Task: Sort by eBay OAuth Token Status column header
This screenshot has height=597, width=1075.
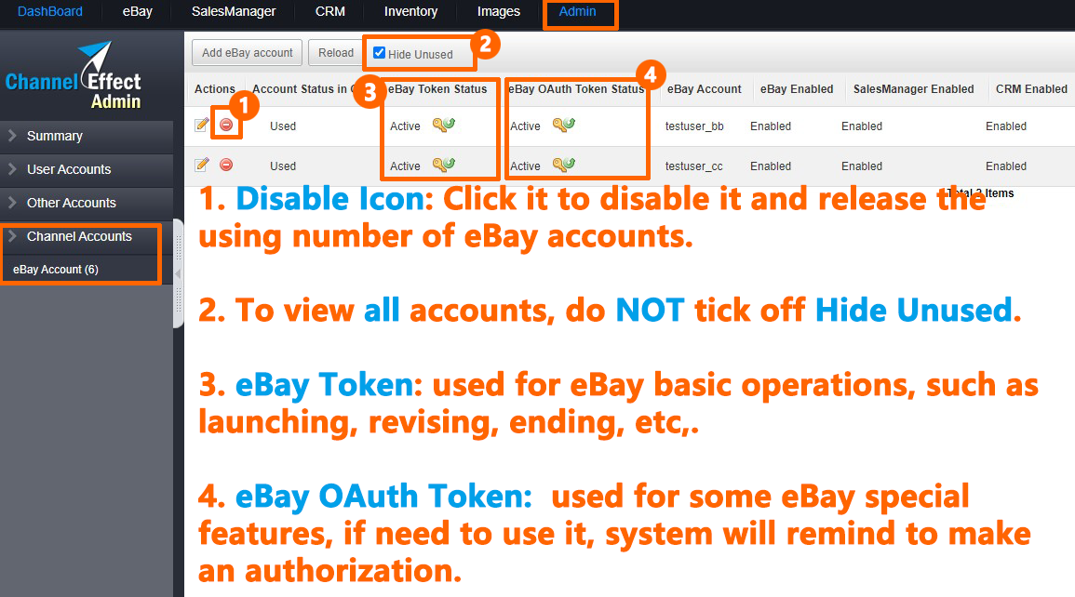Action: click(576, 89)
